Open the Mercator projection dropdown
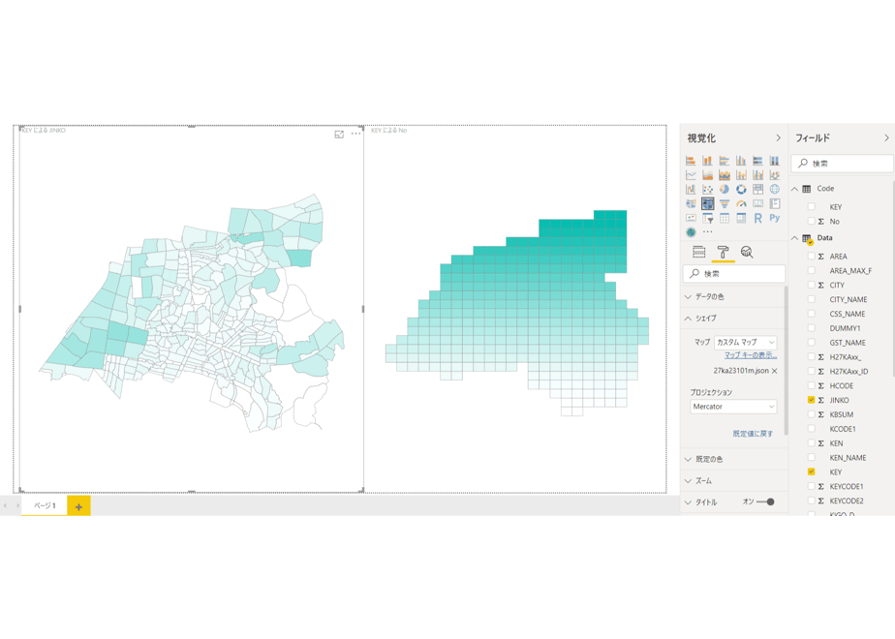The image size is (895, 639). (733, 407)
